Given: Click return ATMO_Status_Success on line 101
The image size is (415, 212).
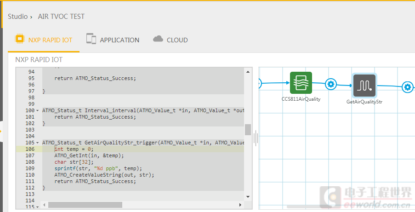Looking at the screenshot, I should coord(95,117).
